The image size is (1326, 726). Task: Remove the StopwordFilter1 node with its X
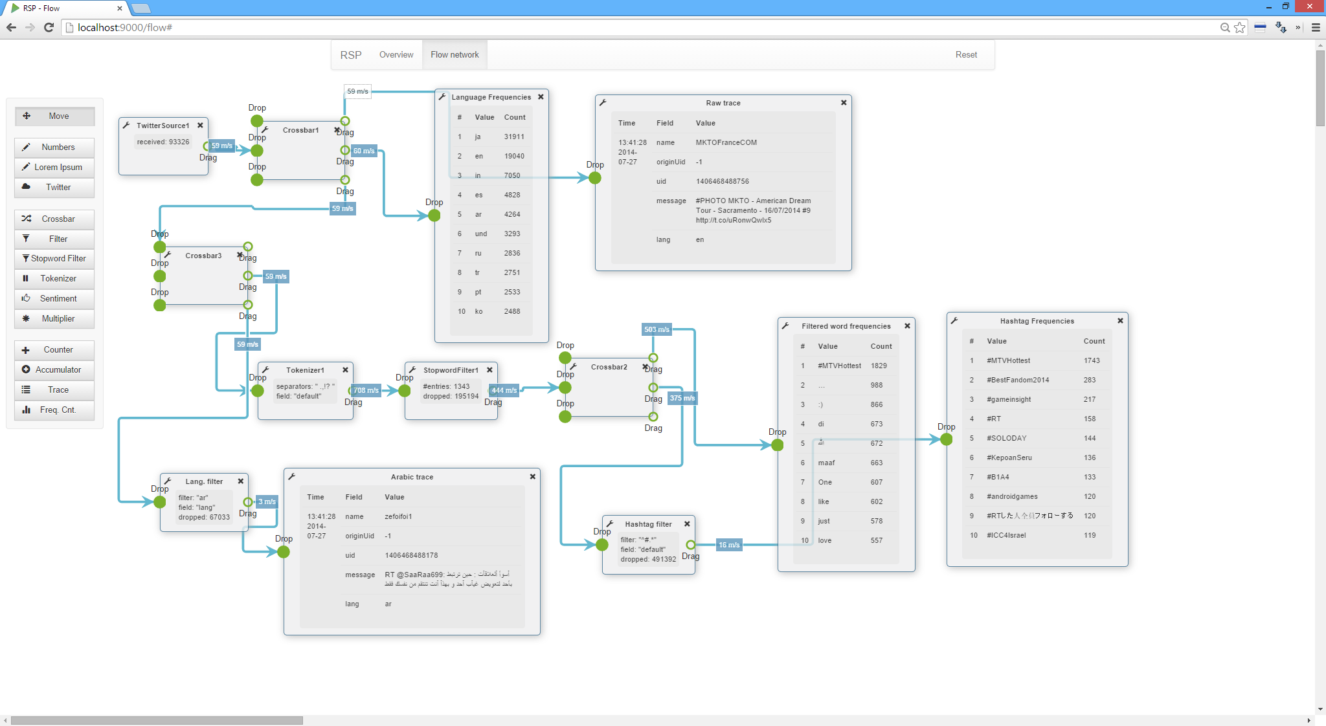pos(490,370)
